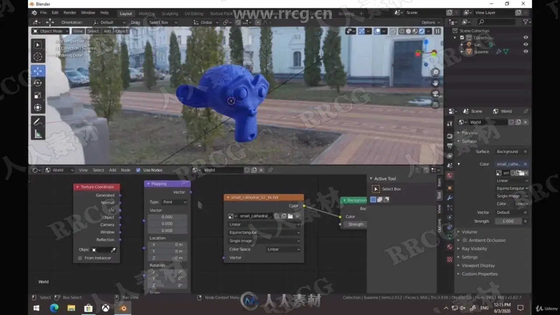Select the Scale tool in viewport toolbar

coord(38,95)
